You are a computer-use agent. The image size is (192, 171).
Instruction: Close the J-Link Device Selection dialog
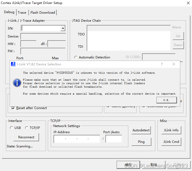[174, 64]
